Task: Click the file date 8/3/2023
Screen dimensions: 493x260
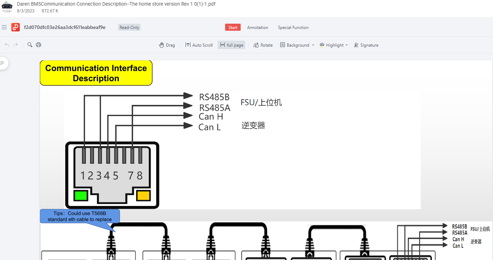Action: [25, 11]
